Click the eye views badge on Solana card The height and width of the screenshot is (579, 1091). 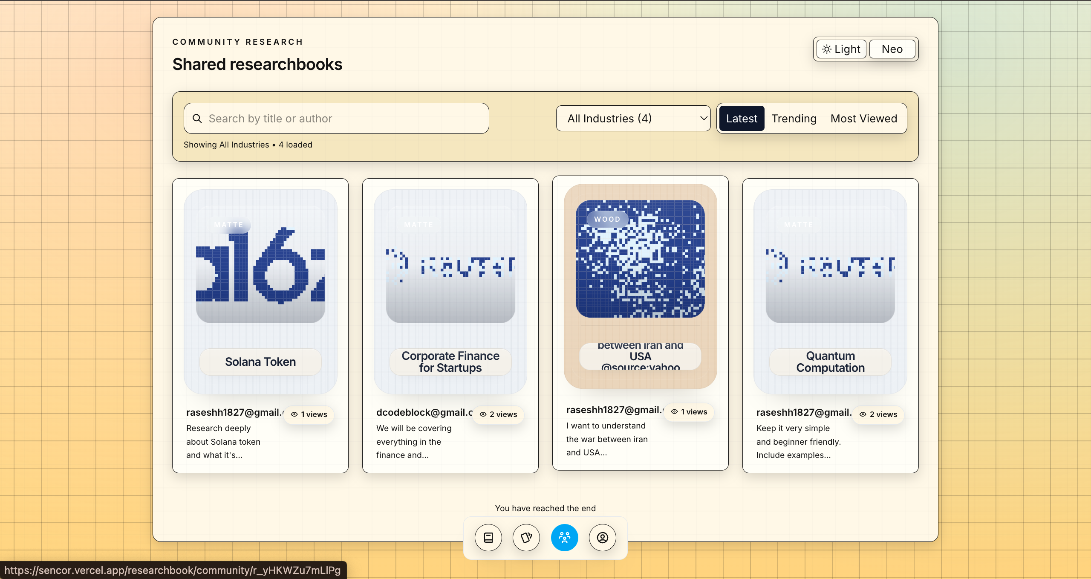309,414
